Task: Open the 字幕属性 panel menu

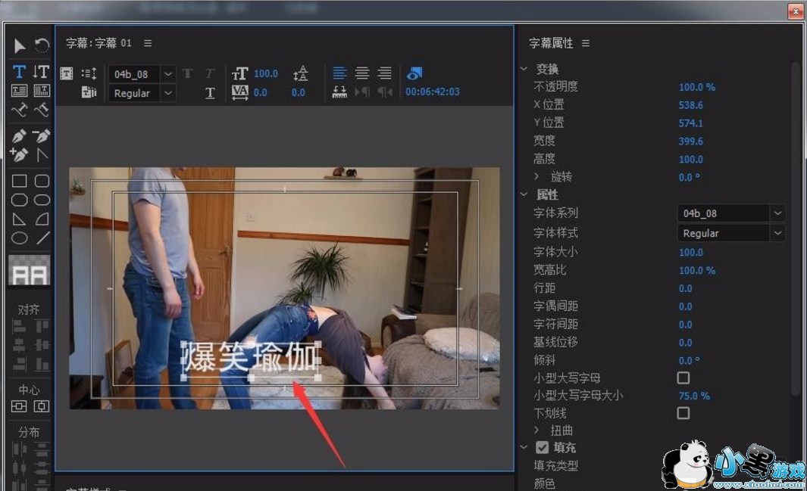Action: pos(586,44)
